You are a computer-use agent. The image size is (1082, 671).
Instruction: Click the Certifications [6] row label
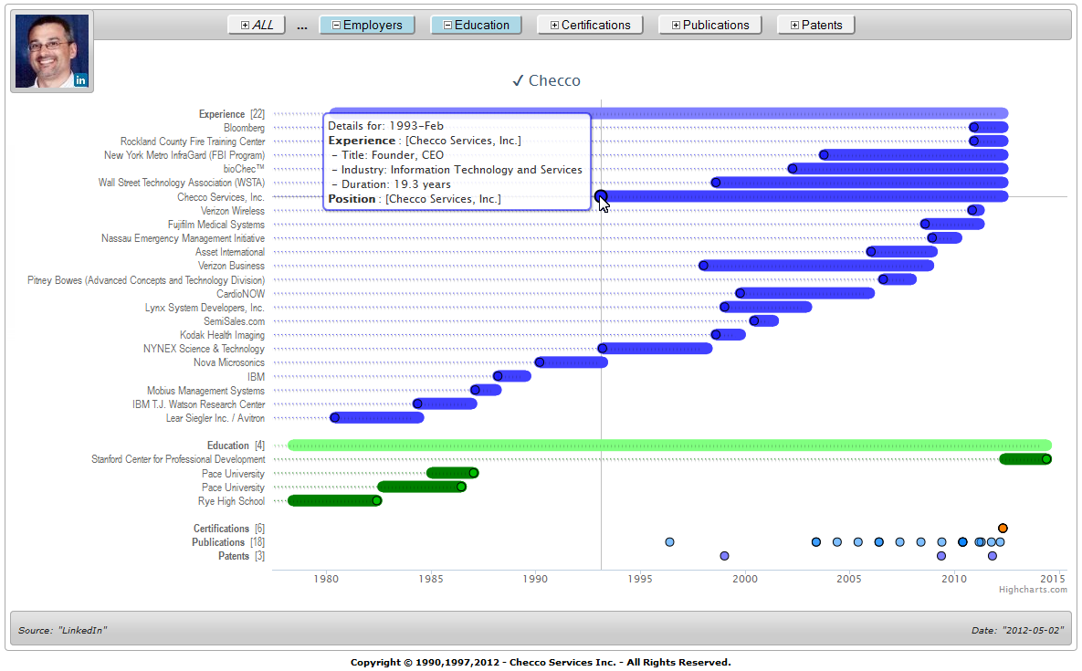pyautogui.click(x=228, y=529)
